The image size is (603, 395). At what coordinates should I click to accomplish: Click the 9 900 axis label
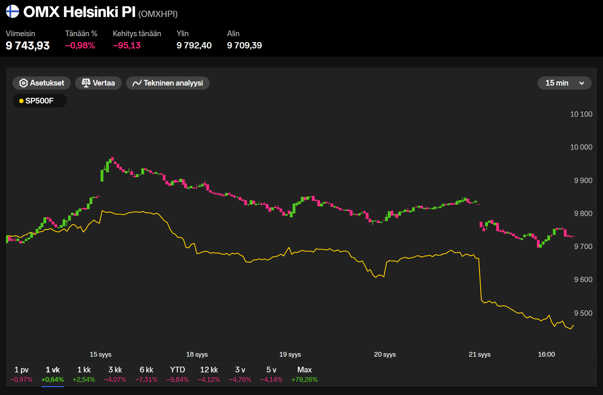[583, 181]
